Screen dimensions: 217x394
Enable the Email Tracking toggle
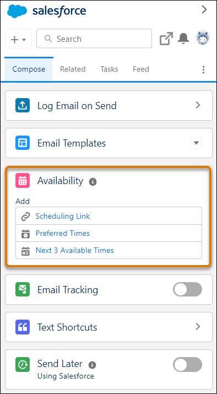click(x=187, y=289)
